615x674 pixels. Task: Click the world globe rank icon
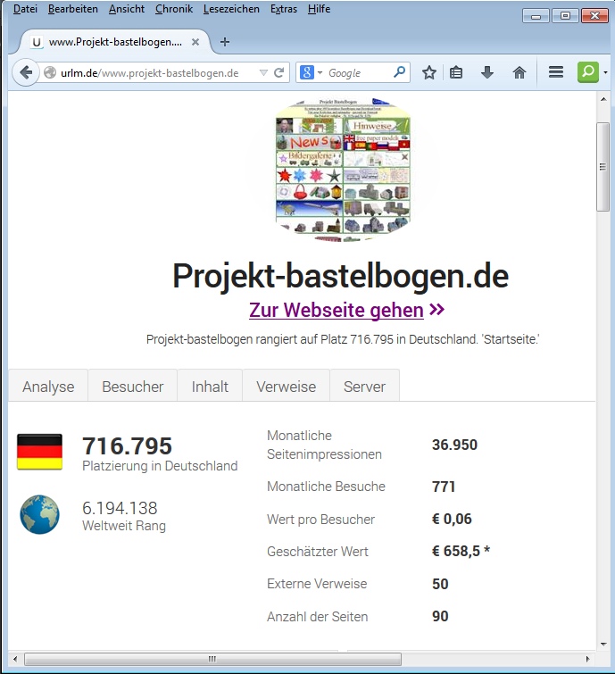tap(39, 514)
